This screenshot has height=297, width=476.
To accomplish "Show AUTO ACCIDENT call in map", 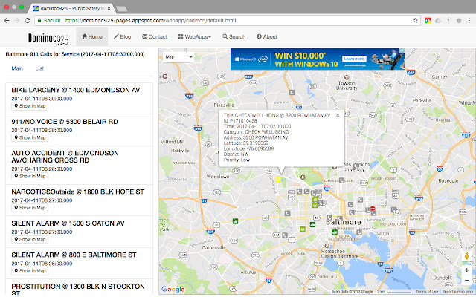I will (x=30, y=177).
